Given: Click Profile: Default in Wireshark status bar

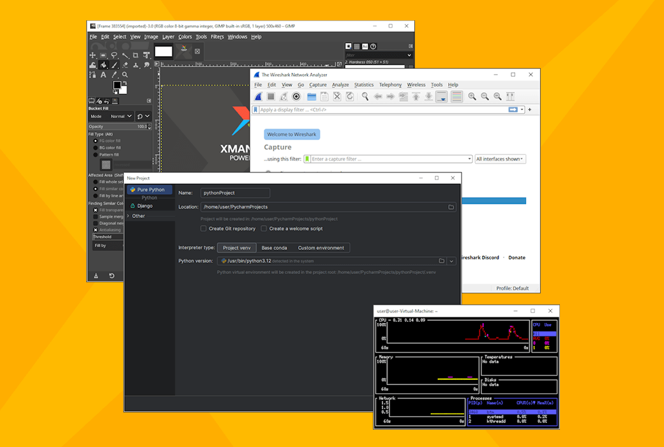Looking at the screenshot, I should [x=513, y=288].
